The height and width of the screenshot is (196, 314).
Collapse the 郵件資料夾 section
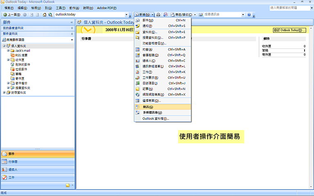(x=72, y=34)
